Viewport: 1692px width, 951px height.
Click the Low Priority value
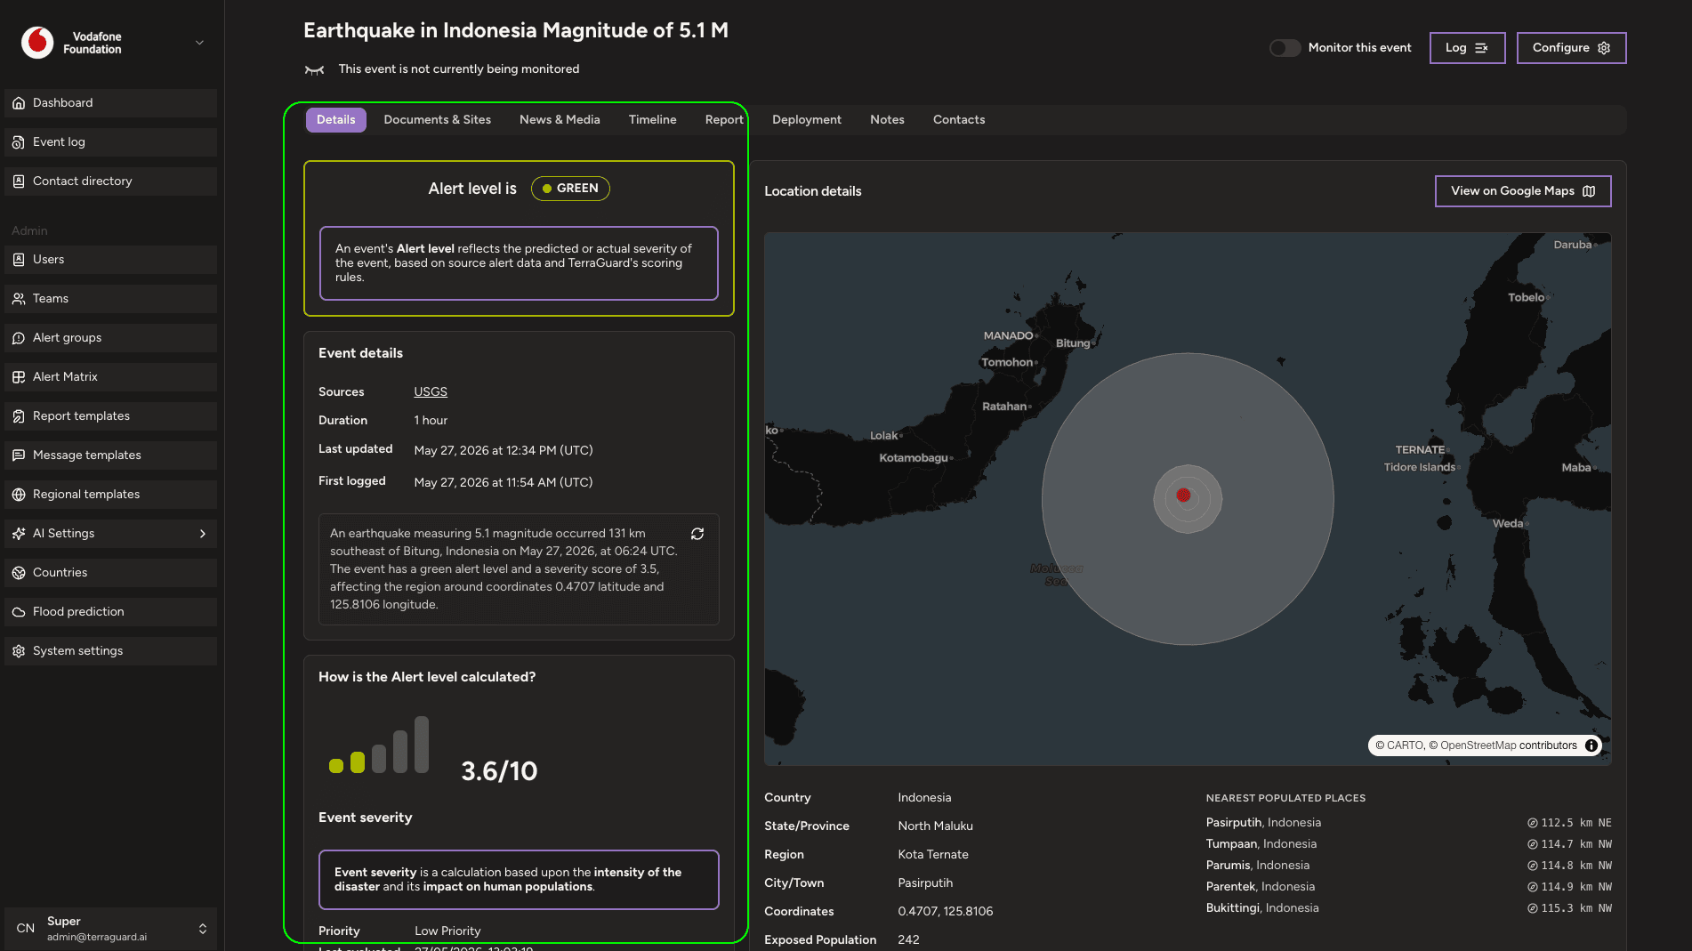tap(447, 931)
